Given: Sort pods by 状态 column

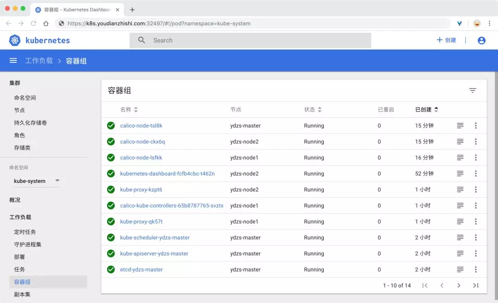Looking at the screenshot, I should [313, 109].
